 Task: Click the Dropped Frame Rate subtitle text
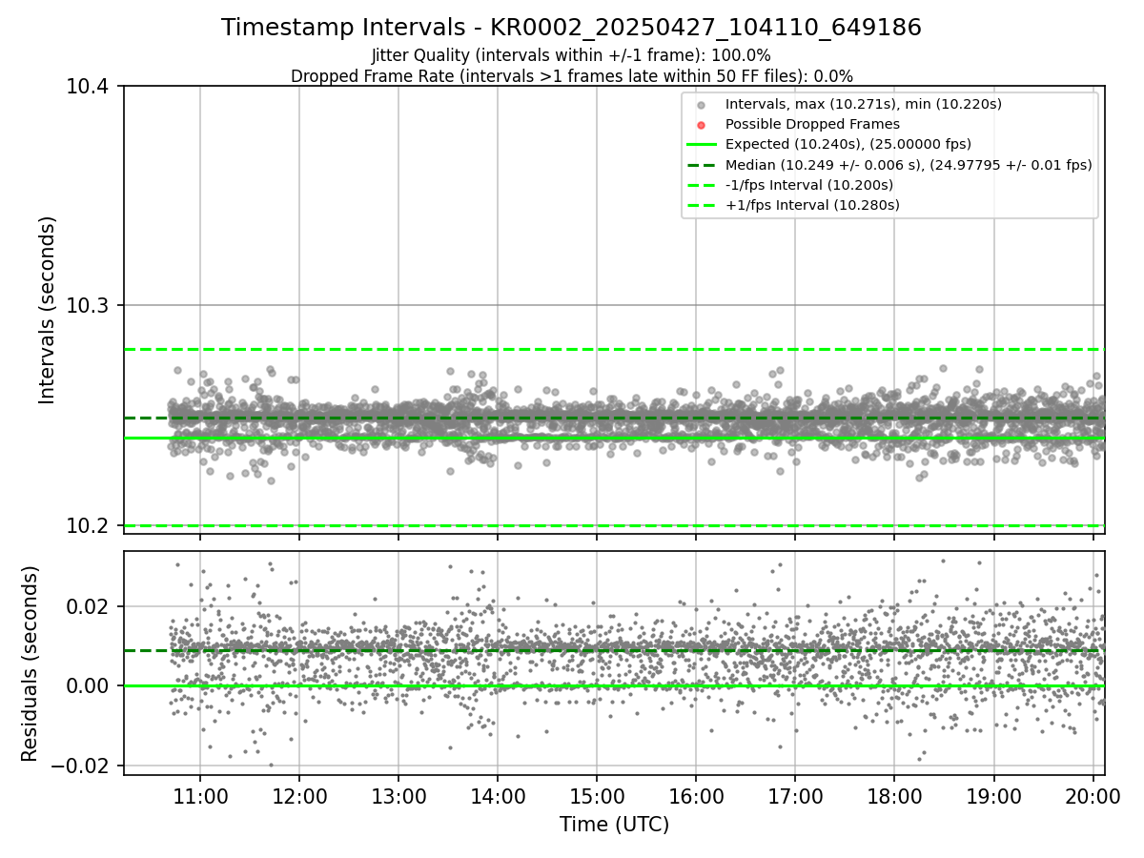click(572, 76)
